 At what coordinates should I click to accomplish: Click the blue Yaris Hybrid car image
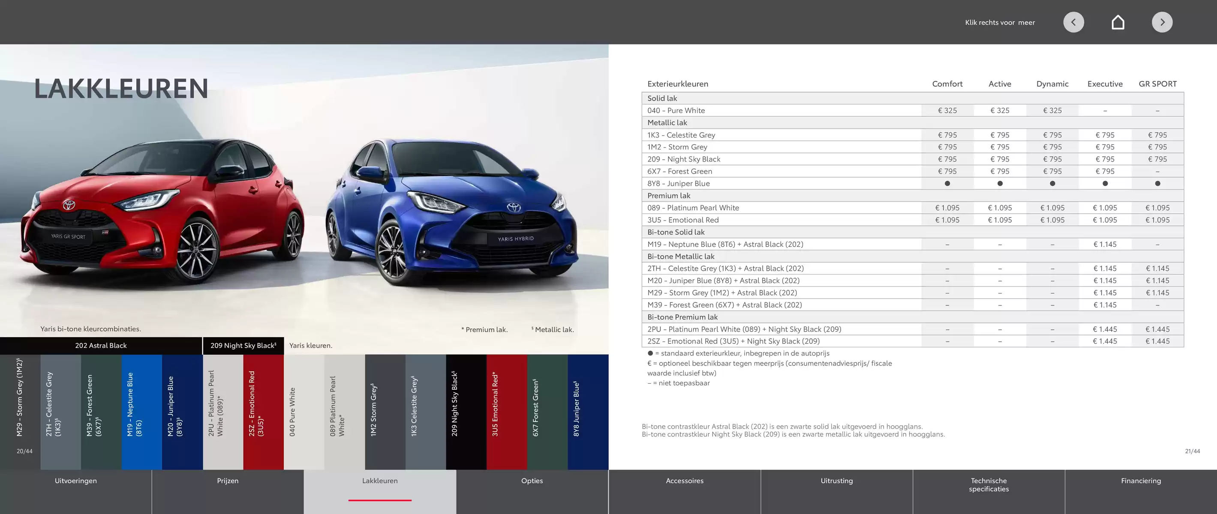[451, 212]
